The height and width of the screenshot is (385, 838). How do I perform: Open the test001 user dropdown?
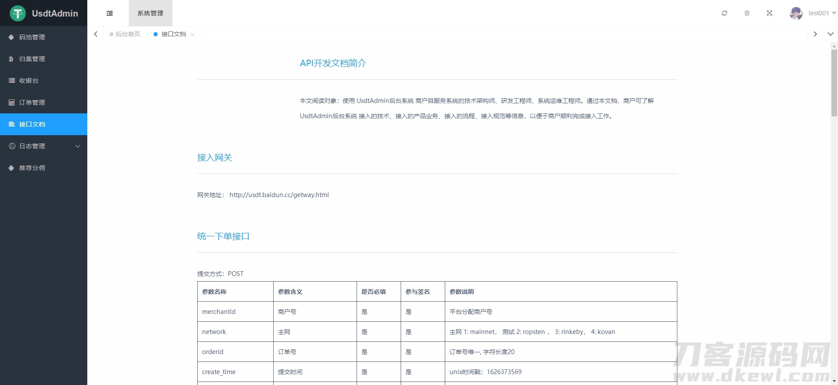pyautogui.click(x=821, y=14)
